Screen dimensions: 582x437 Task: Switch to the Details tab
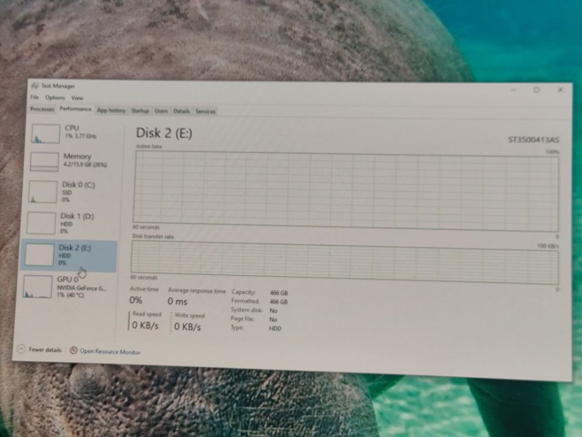(182, 111)
